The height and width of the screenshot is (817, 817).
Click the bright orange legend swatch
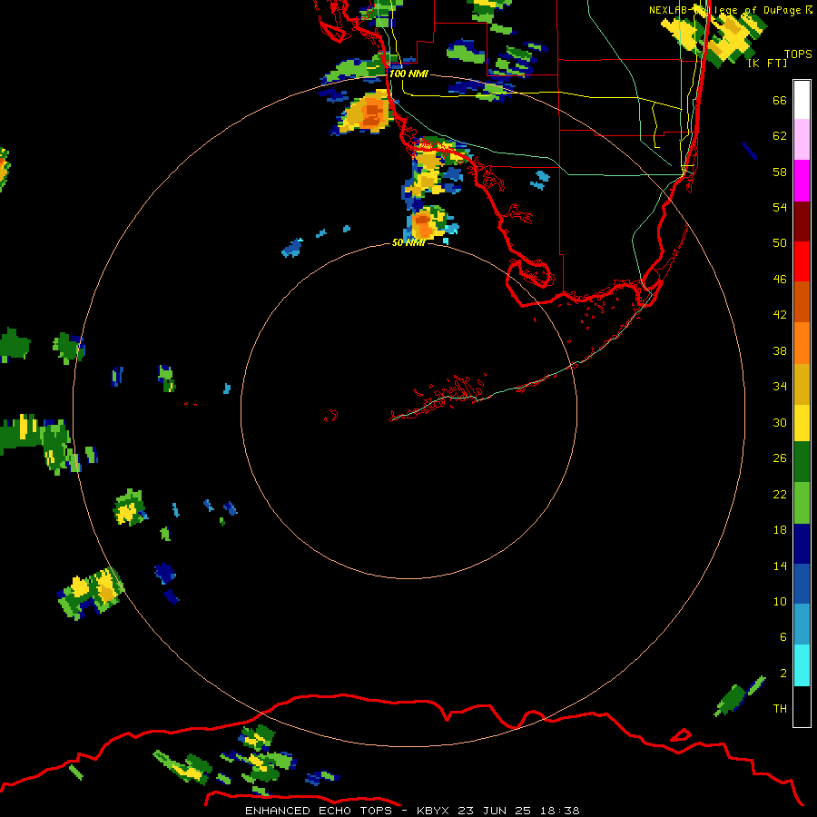(802, 343)
